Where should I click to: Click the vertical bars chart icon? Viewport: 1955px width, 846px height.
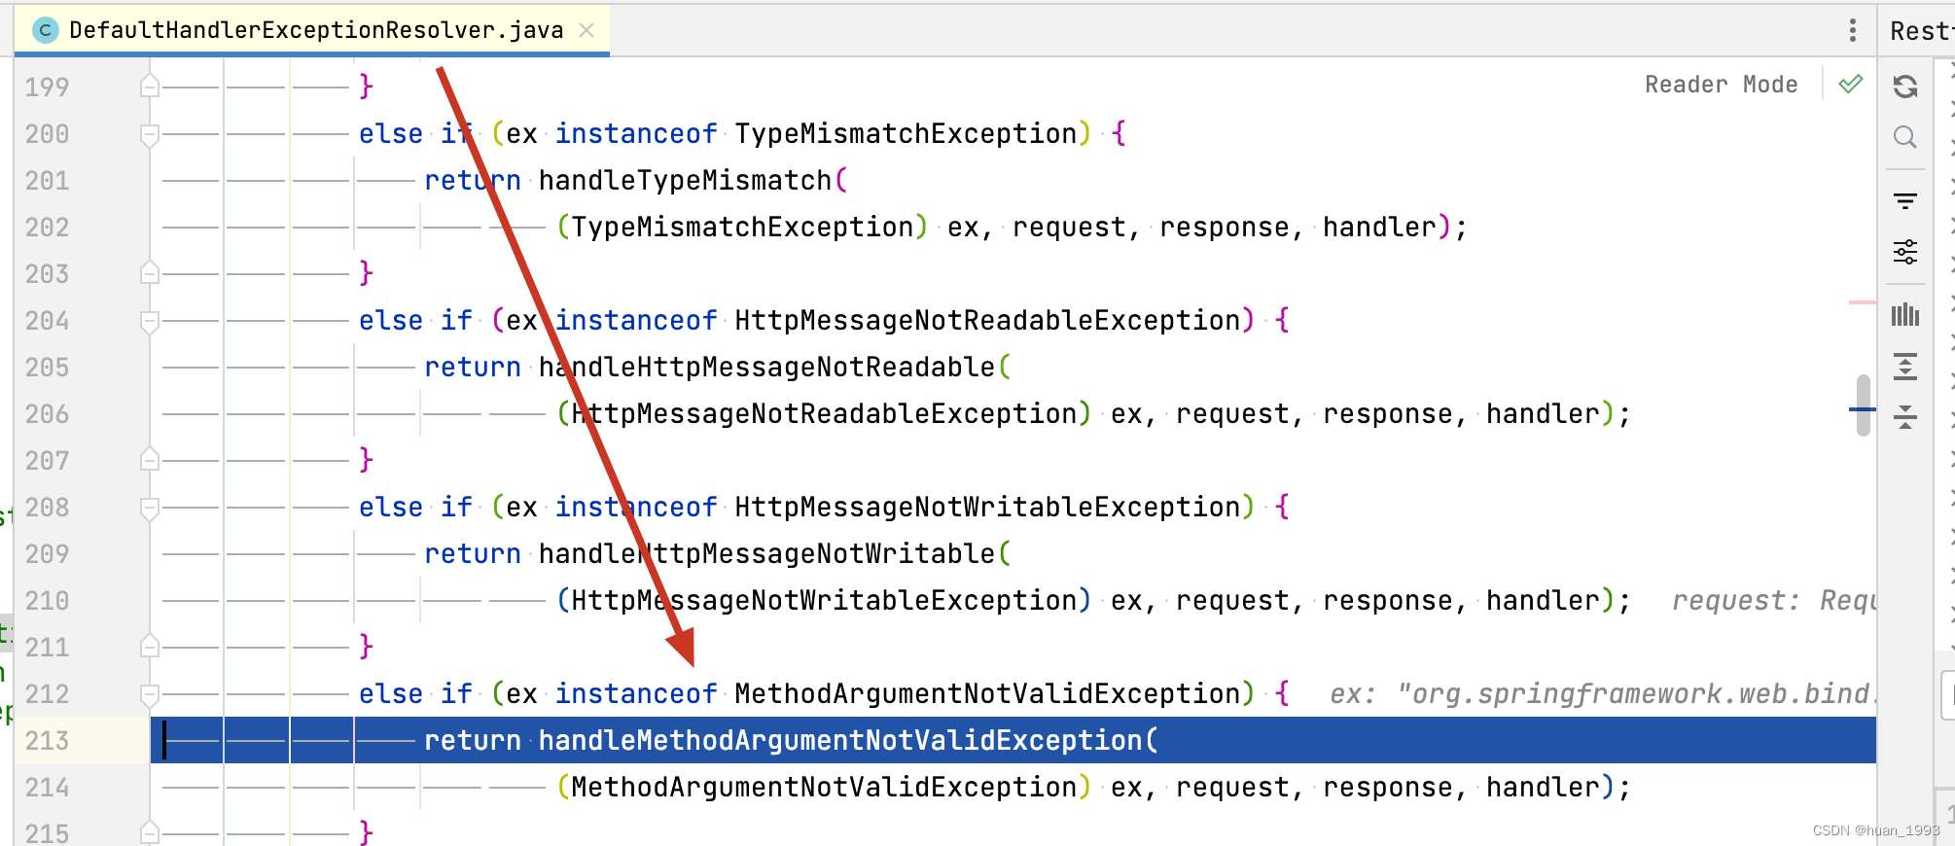pos(1904,314)
